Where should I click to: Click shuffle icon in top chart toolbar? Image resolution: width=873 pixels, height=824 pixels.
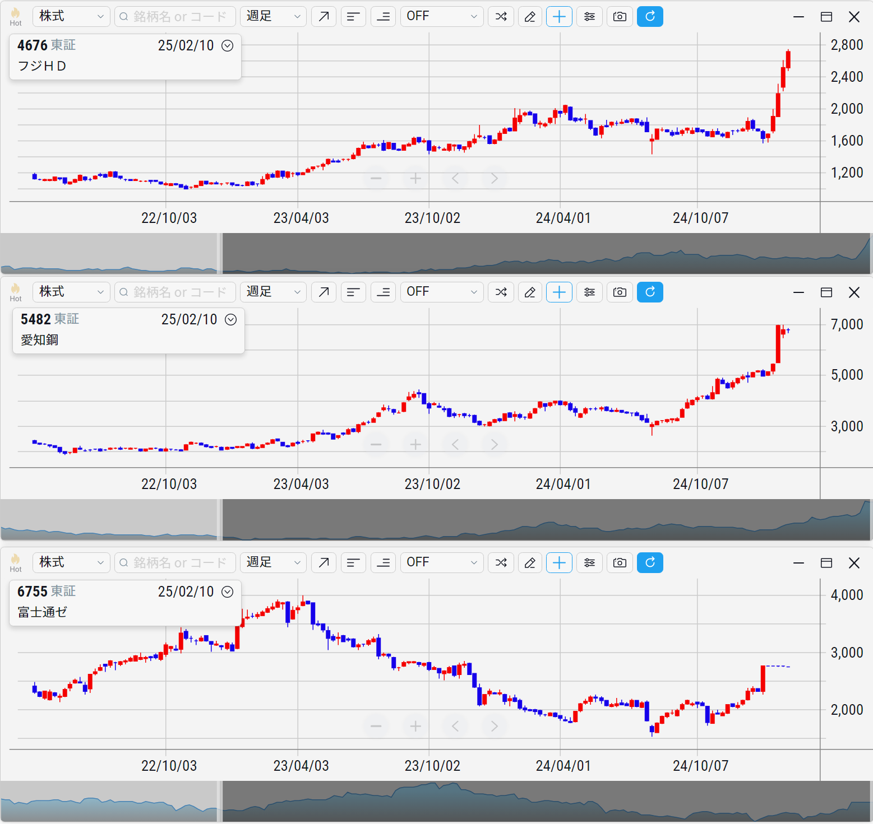pos(501,16)
